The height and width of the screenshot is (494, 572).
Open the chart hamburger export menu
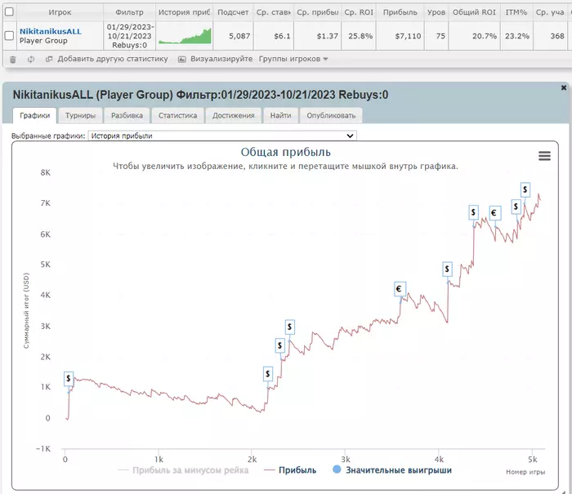click(545, 156)
